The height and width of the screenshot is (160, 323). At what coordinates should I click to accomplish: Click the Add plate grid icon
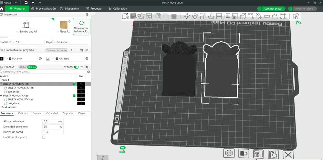(133, 16)
